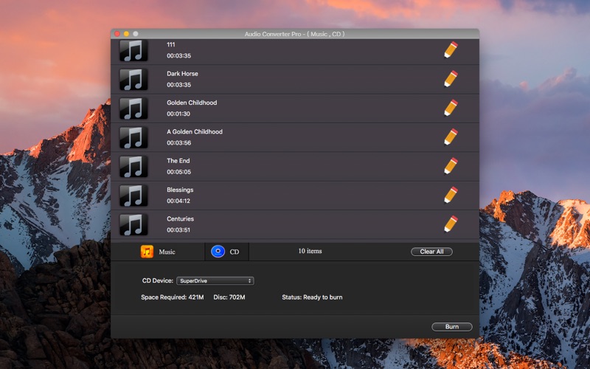Click the Golden Childhood title text
The height and width of the screenshot is (369, 590).
click(192, 103)
